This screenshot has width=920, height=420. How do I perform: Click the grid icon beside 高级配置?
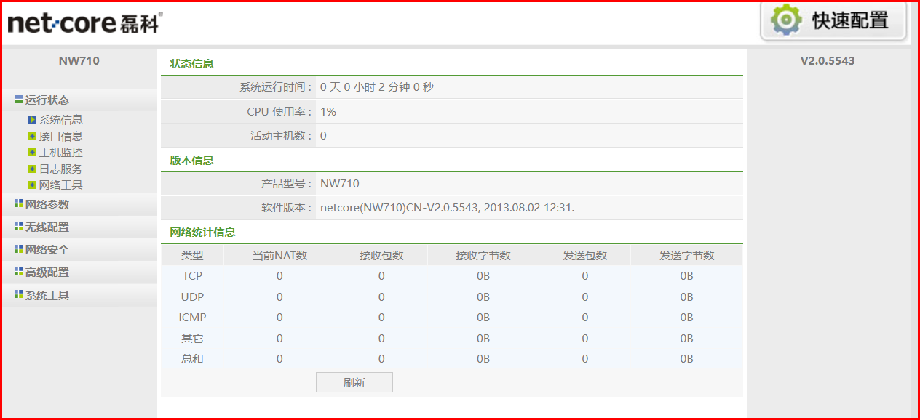click(x=18, y=272)
